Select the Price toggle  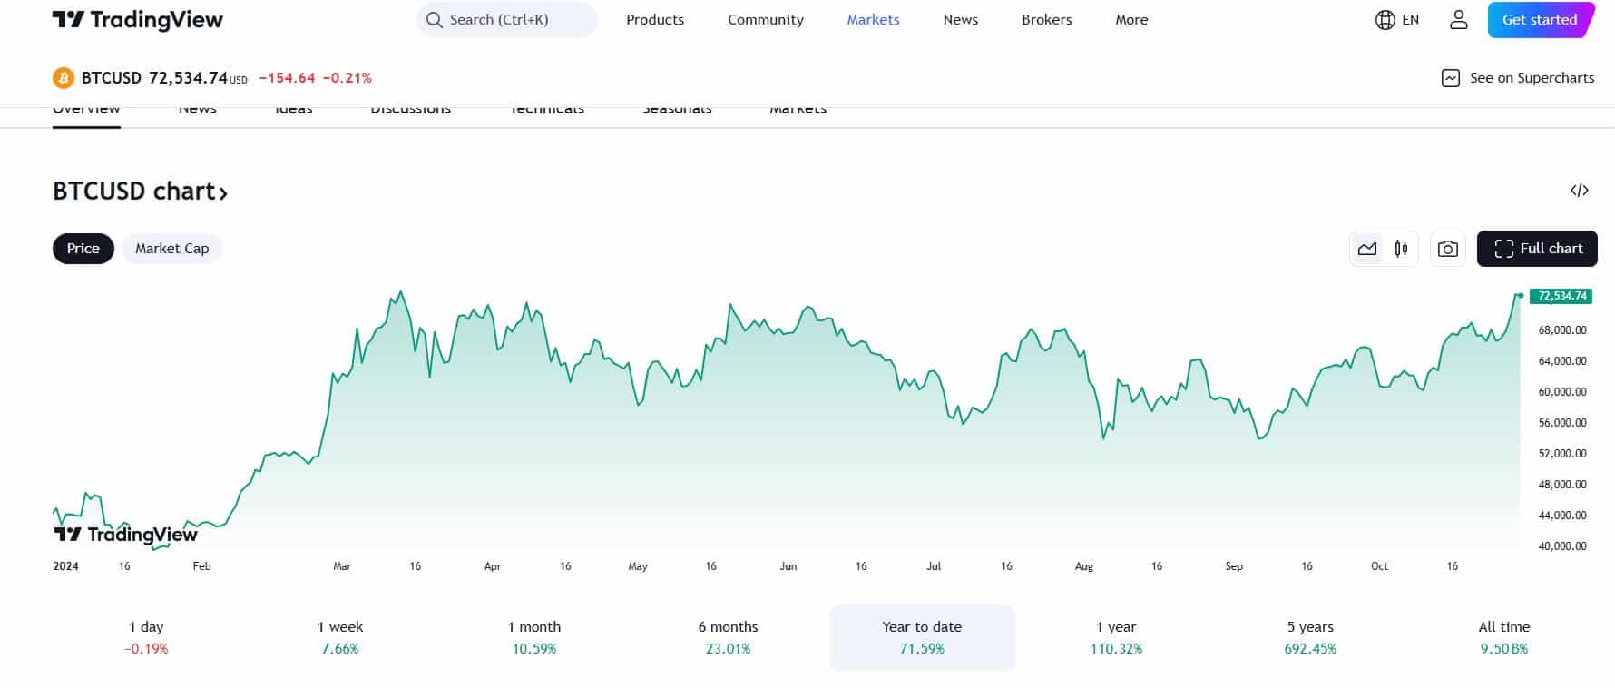tap(83, 249)
